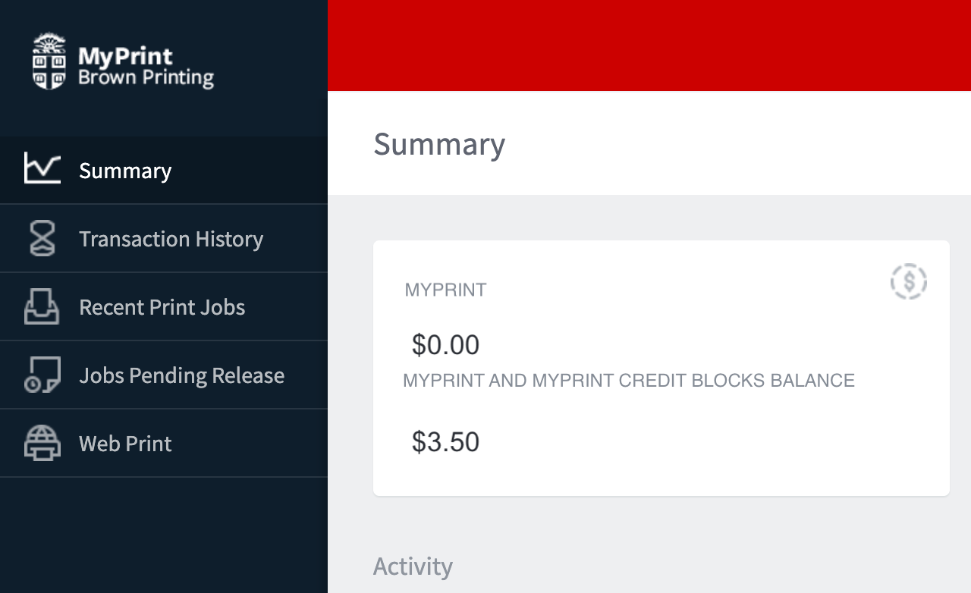Click the Brown University crest logo

coord(49,61)
